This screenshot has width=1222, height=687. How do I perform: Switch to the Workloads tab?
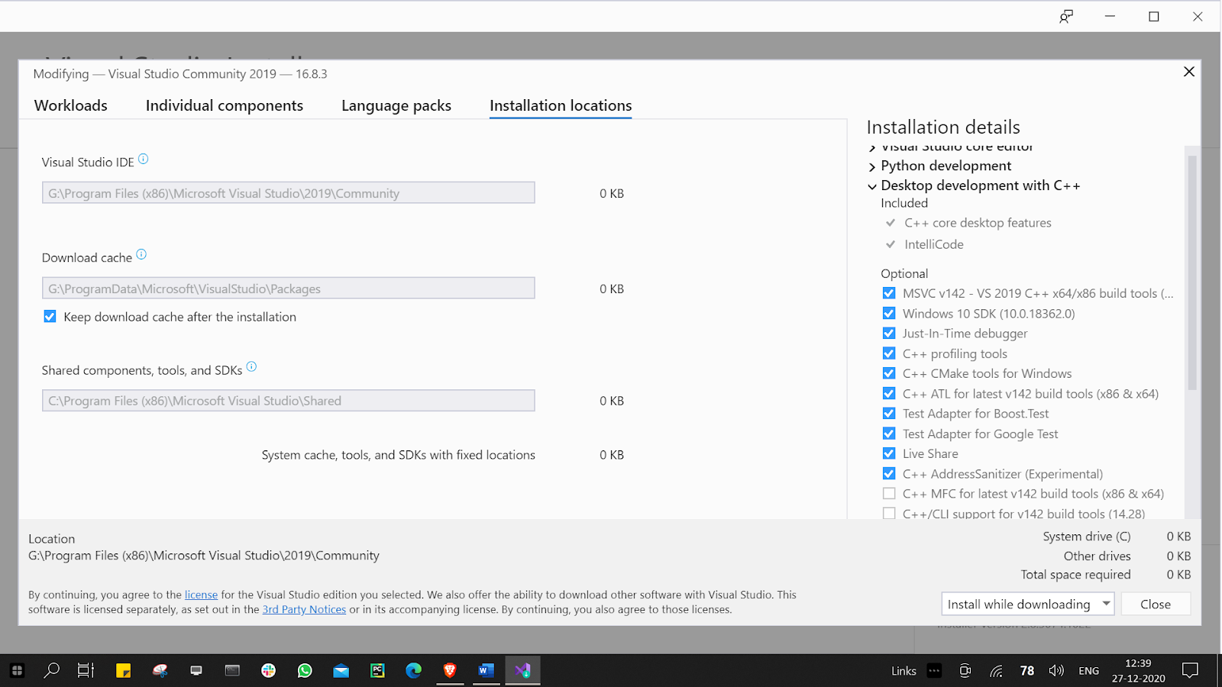pos(71,105)
